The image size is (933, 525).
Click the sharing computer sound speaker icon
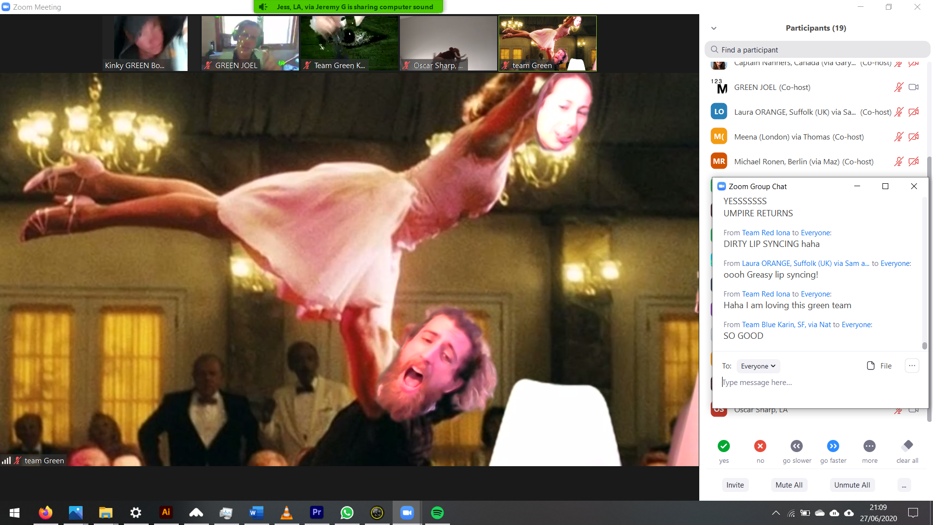(x=263, y=7)
